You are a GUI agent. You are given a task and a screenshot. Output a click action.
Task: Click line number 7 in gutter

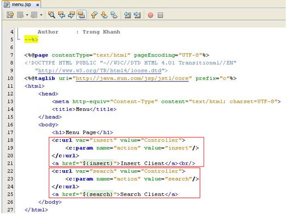click(x=12, y=55)
